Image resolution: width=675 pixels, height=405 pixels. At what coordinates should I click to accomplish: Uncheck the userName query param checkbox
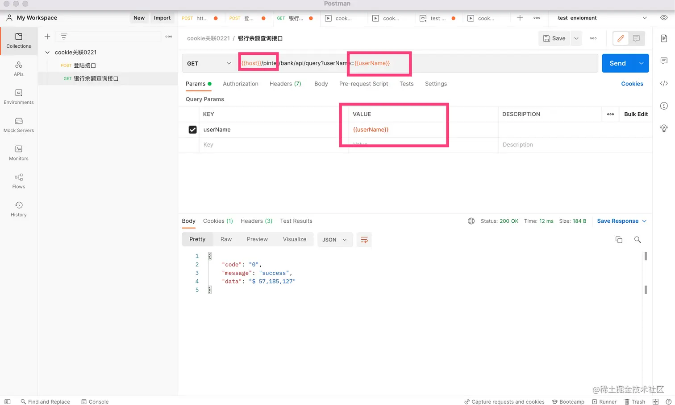point(192,130)
